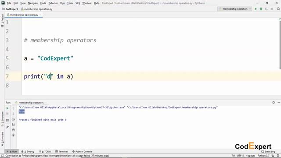The height and width of the screenshot is (158, 281).
Task: Clear all Run console output
Action: coord(14,135)
